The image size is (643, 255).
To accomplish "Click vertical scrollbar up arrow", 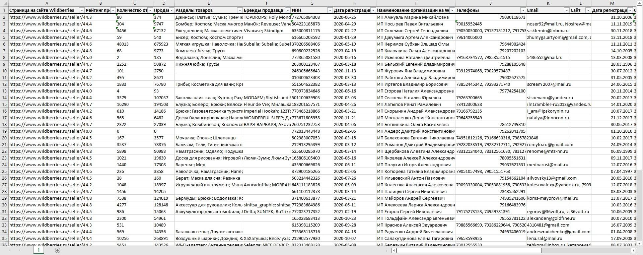I will [x=639, y=3].
